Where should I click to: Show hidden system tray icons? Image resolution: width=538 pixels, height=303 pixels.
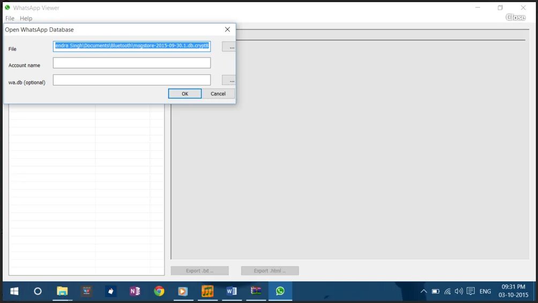click(x=424, y=291)
